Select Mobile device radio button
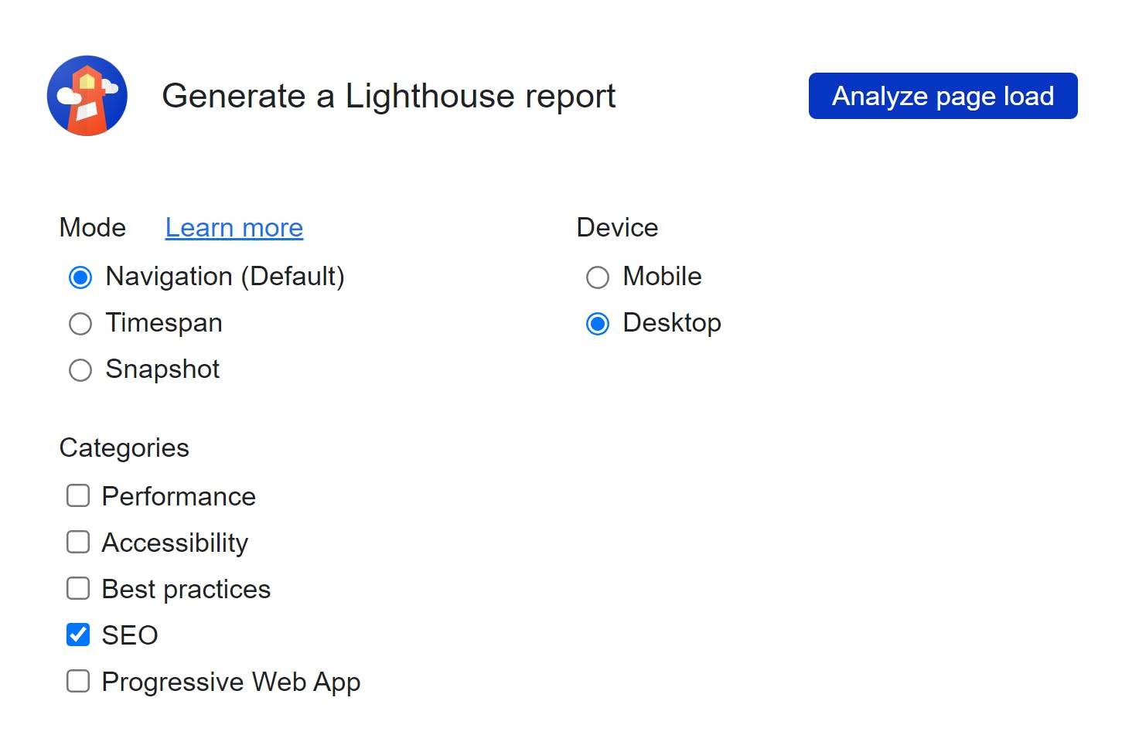1122x735 pixels. click(x=598, y=277)
